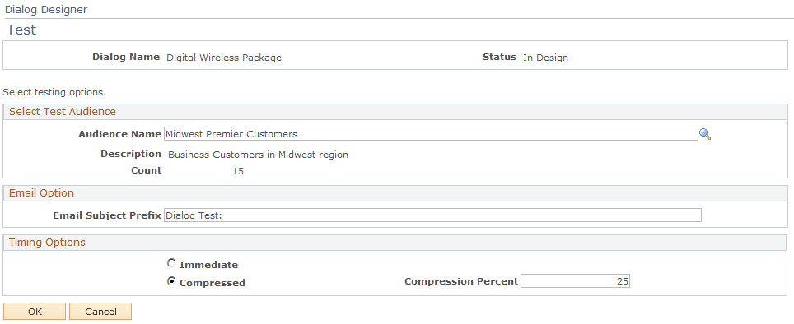Click the Compression Percent field label
The image size is (794, 324).
click(x=461, y=281)
